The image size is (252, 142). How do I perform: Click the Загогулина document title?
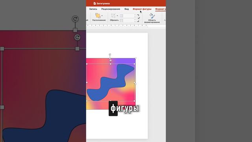[x=103, y=4]
